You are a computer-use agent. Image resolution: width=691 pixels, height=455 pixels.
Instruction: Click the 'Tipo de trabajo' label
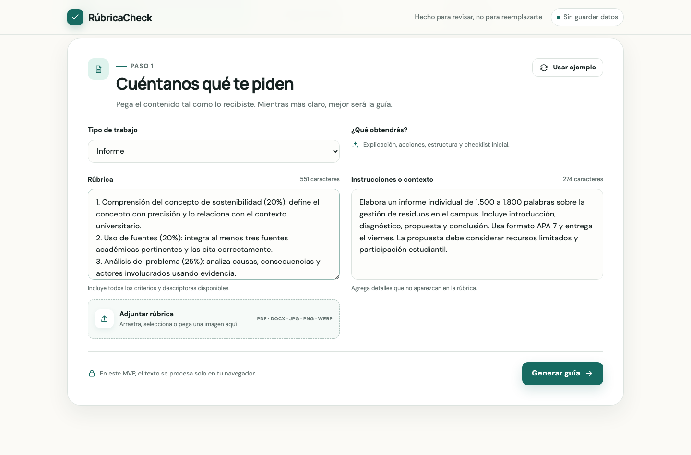[x=113, y=130]
